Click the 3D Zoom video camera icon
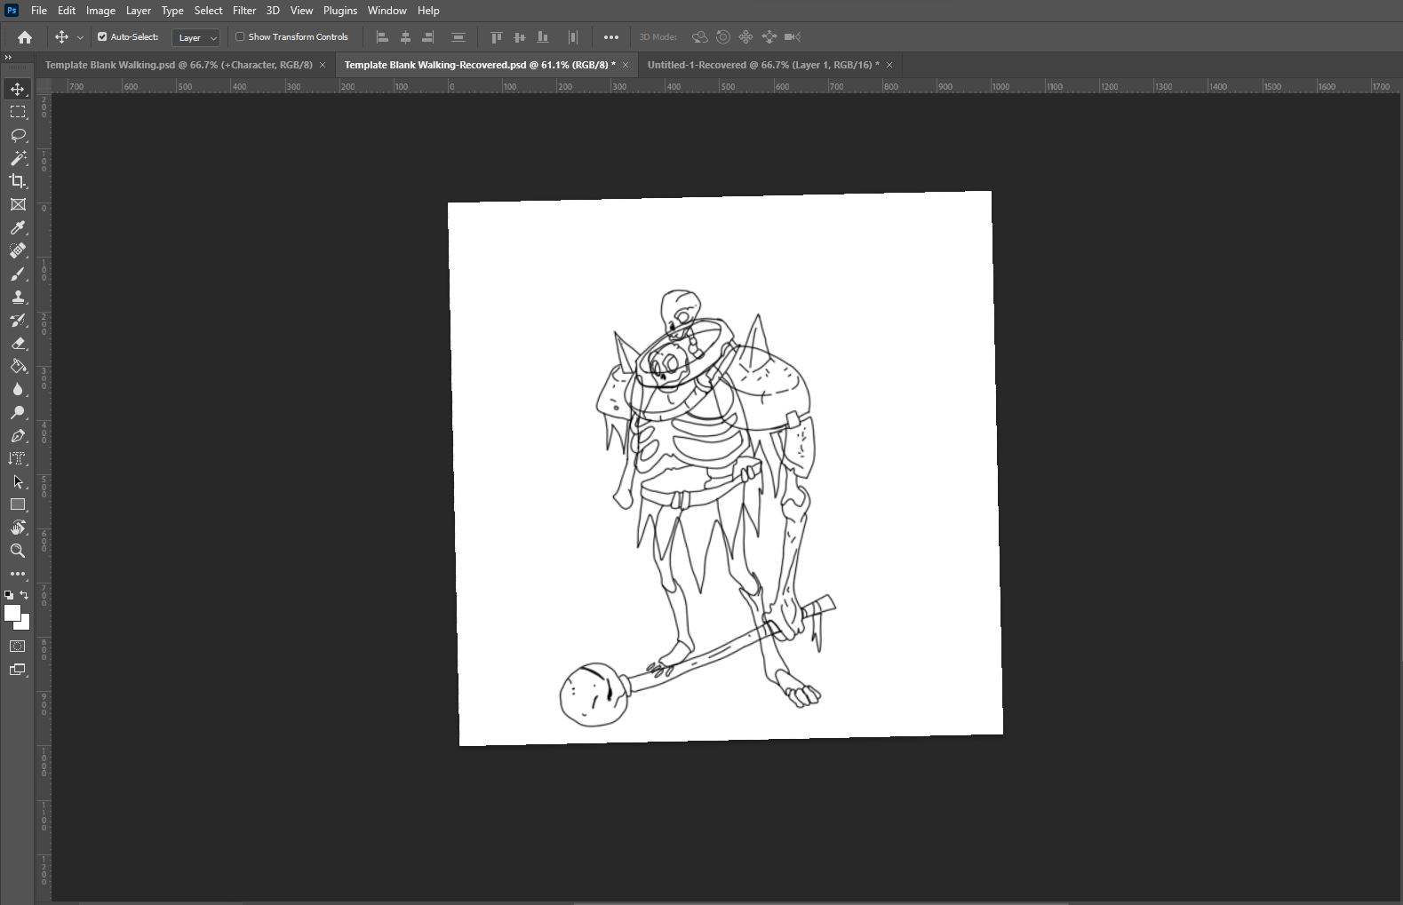1403x905 pixels. point(793,37)
